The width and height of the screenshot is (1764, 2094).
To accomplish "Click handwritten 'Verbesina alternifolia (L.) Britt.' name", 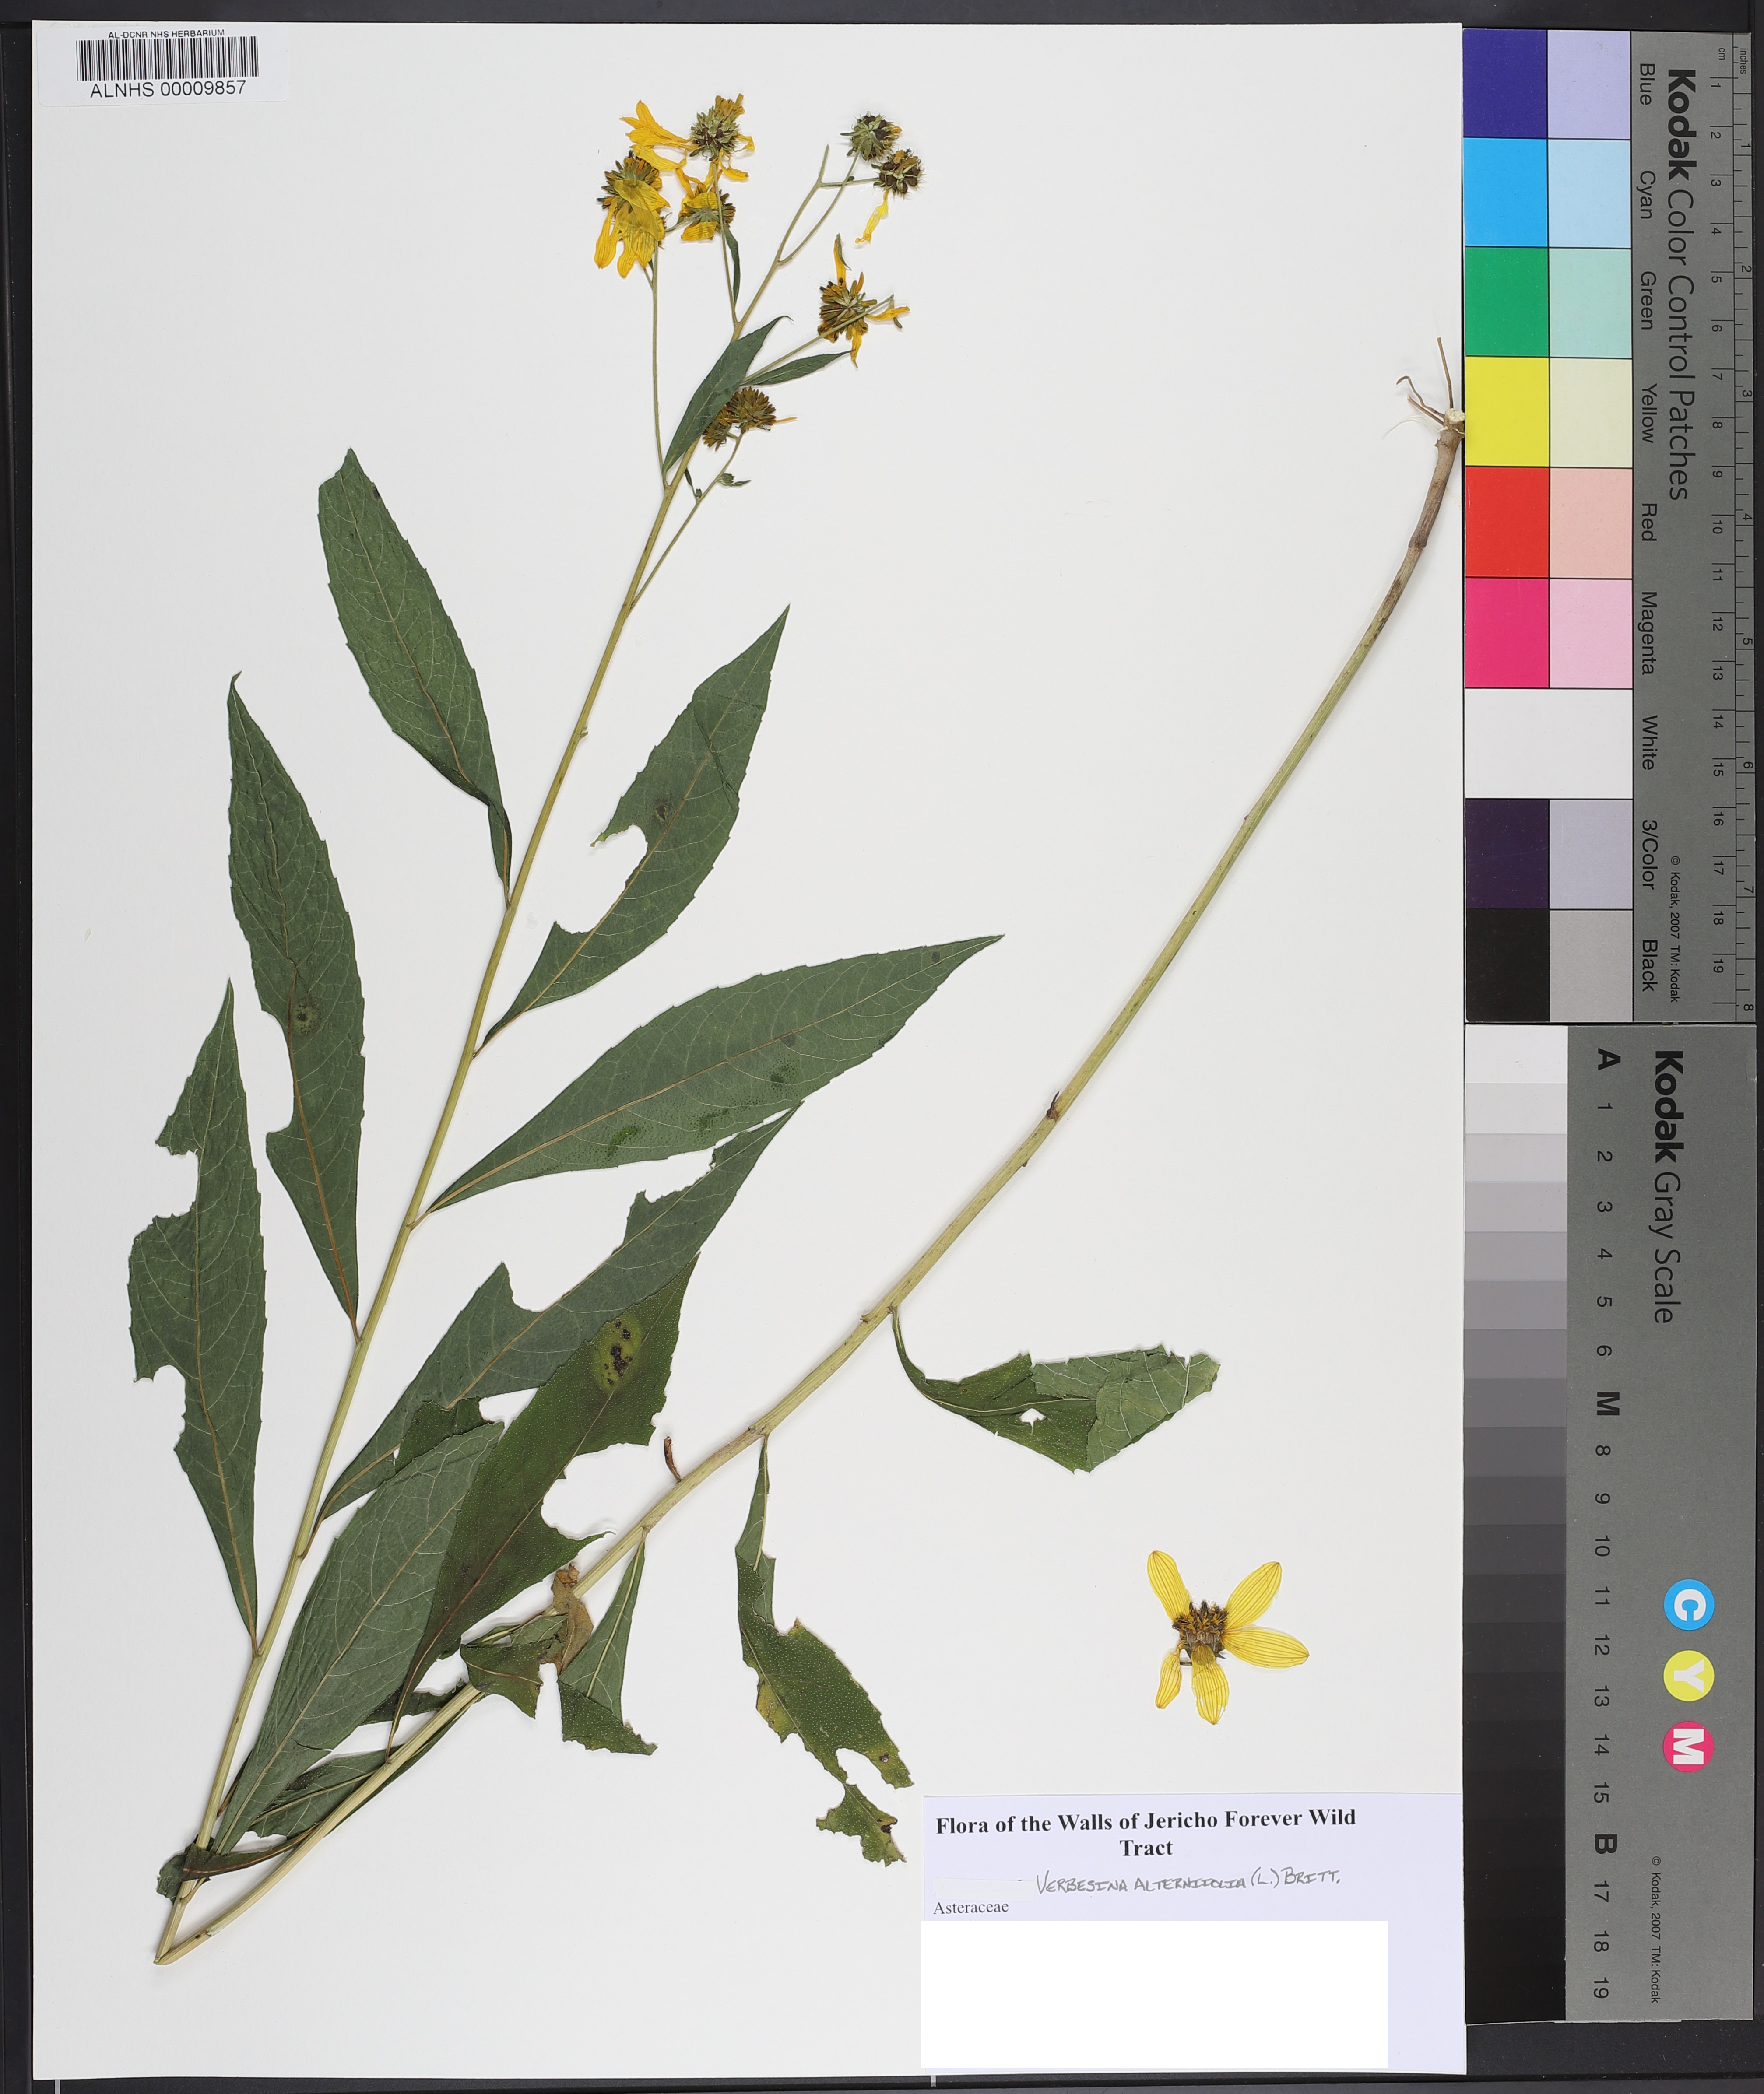I will 1188,1883.
